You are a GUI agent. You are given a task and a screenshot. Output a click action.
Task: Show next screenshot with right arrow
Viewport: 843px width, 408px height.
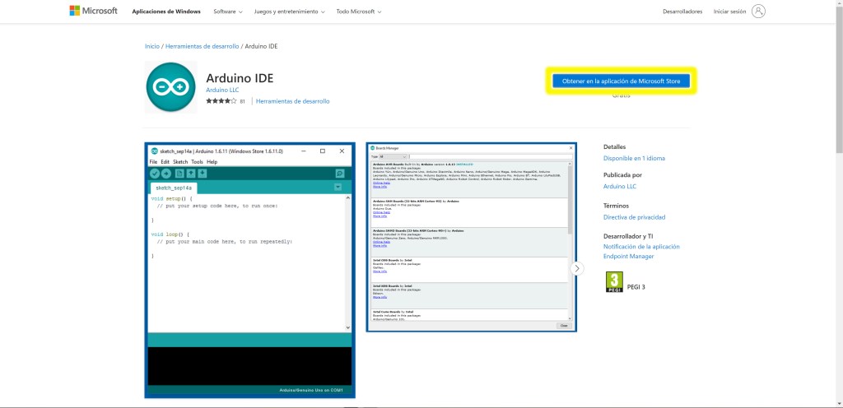577,268
